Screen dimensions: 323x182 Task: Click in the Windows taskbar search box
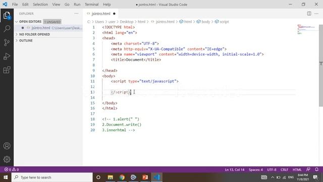(52, 177)
